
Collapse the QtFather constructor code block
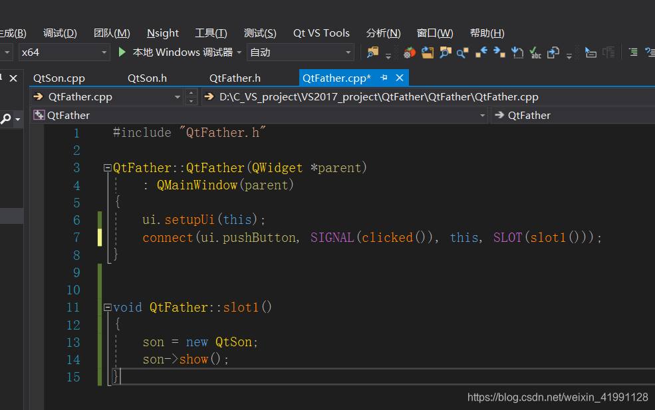pyautogui.click(x=107, y=168)
